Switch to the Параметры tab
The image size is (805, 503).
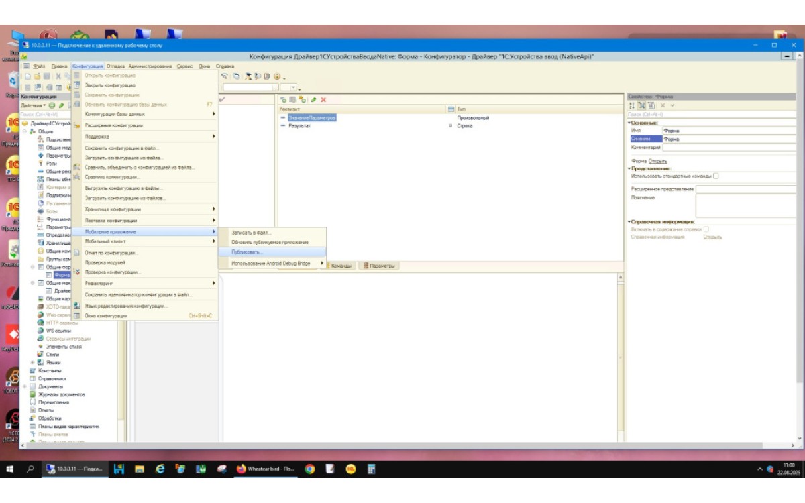point(380,266)
